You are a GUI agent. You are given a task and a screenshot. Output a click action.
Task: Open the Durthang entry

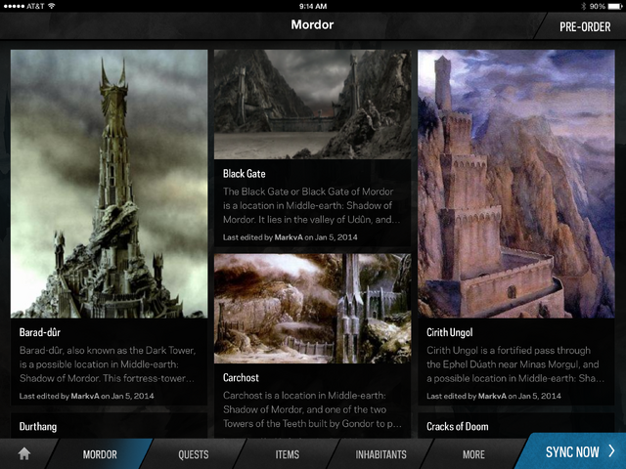(38, 427)
